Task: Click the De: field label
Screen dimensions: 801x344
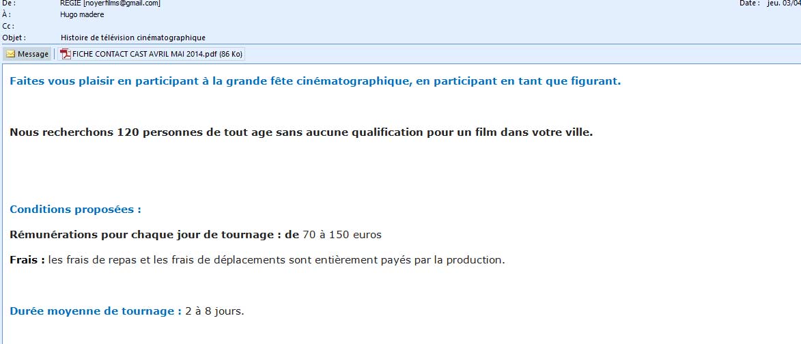Action: pos(9,3)
